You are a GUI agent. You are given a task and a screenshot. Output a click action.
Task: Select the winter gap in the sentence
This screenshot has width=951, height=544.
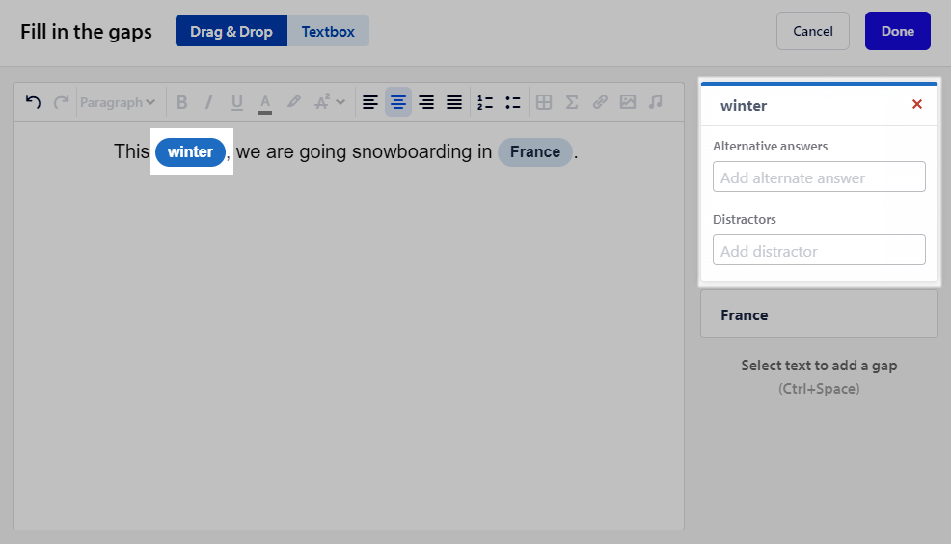190,151
